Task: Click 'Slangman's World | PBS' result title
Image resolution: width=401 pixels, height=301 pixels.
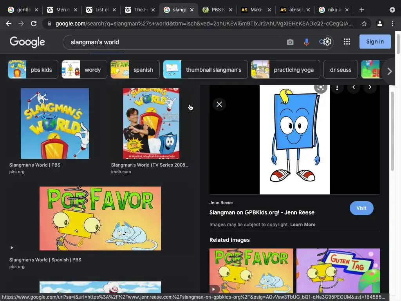Action: [x=35, y=165]
